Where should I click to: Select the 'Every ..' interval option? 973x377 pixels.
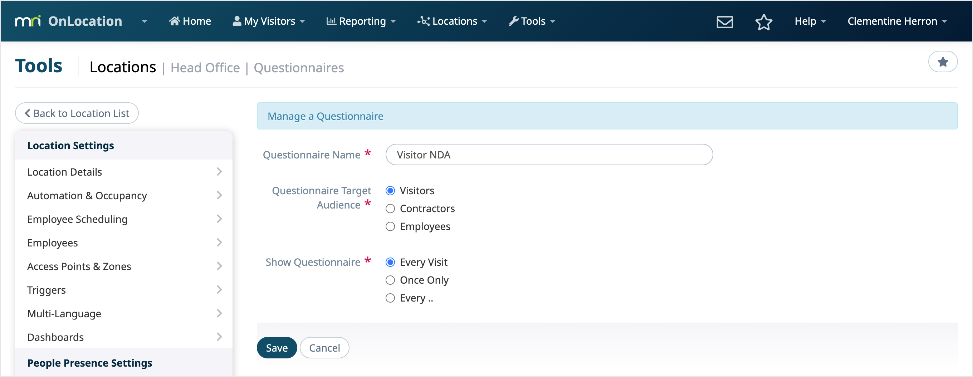390,298
